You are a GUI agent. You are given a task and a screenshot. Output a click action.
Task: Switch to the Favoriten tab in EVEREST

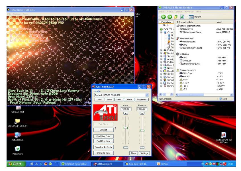tap(166, 22)
